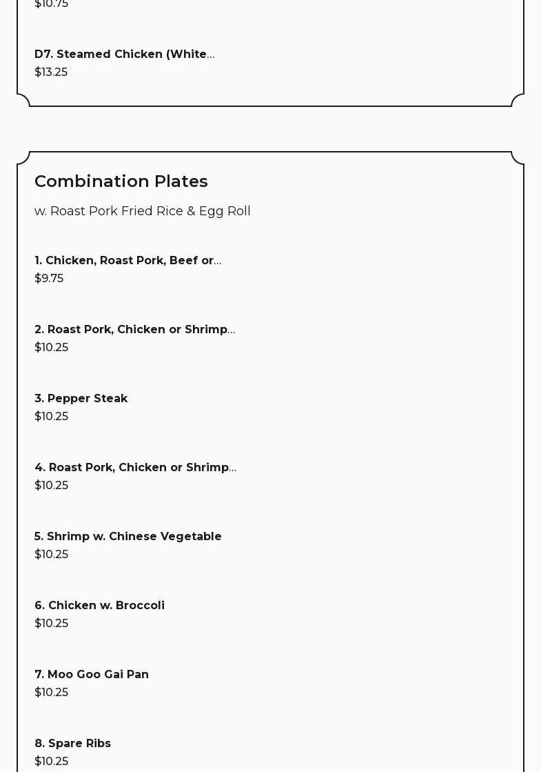
Task: Click the $10.25 price under item 2
Action: (x=51, y=347)
